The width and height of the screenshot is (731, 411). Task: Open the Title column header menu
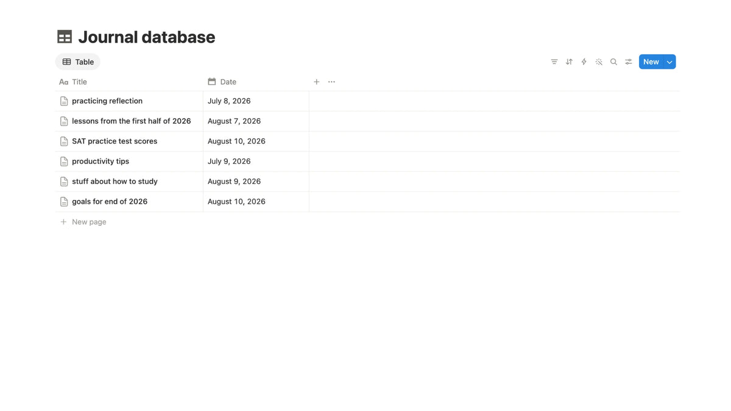[x=129, y=82]
